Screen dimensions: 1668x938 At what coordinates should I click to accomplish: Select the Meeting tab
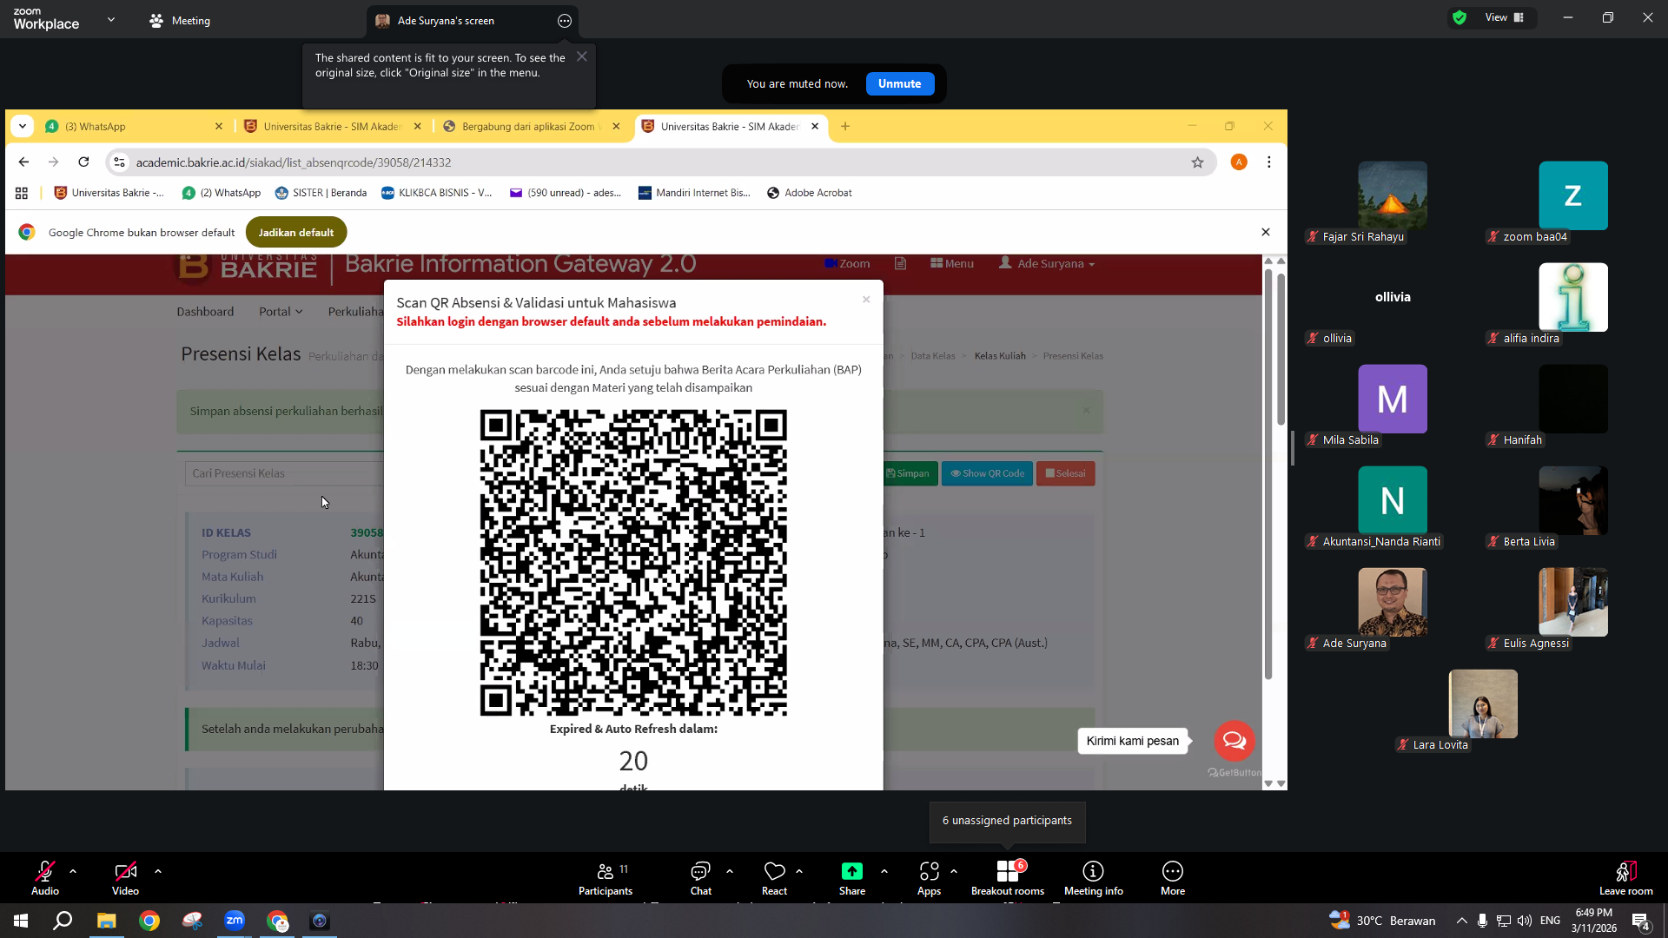click(x=180, y=20)
